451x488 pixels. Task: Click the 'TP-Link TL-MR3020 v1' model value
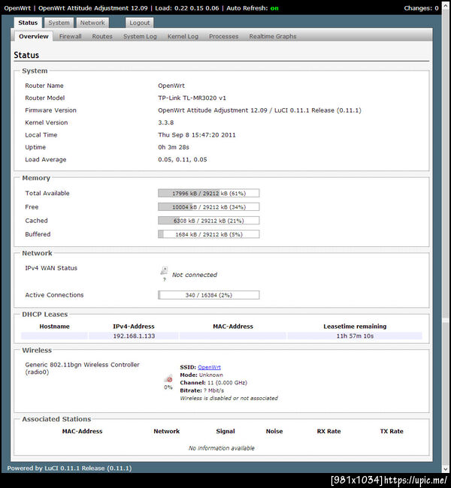coord(192,98)
